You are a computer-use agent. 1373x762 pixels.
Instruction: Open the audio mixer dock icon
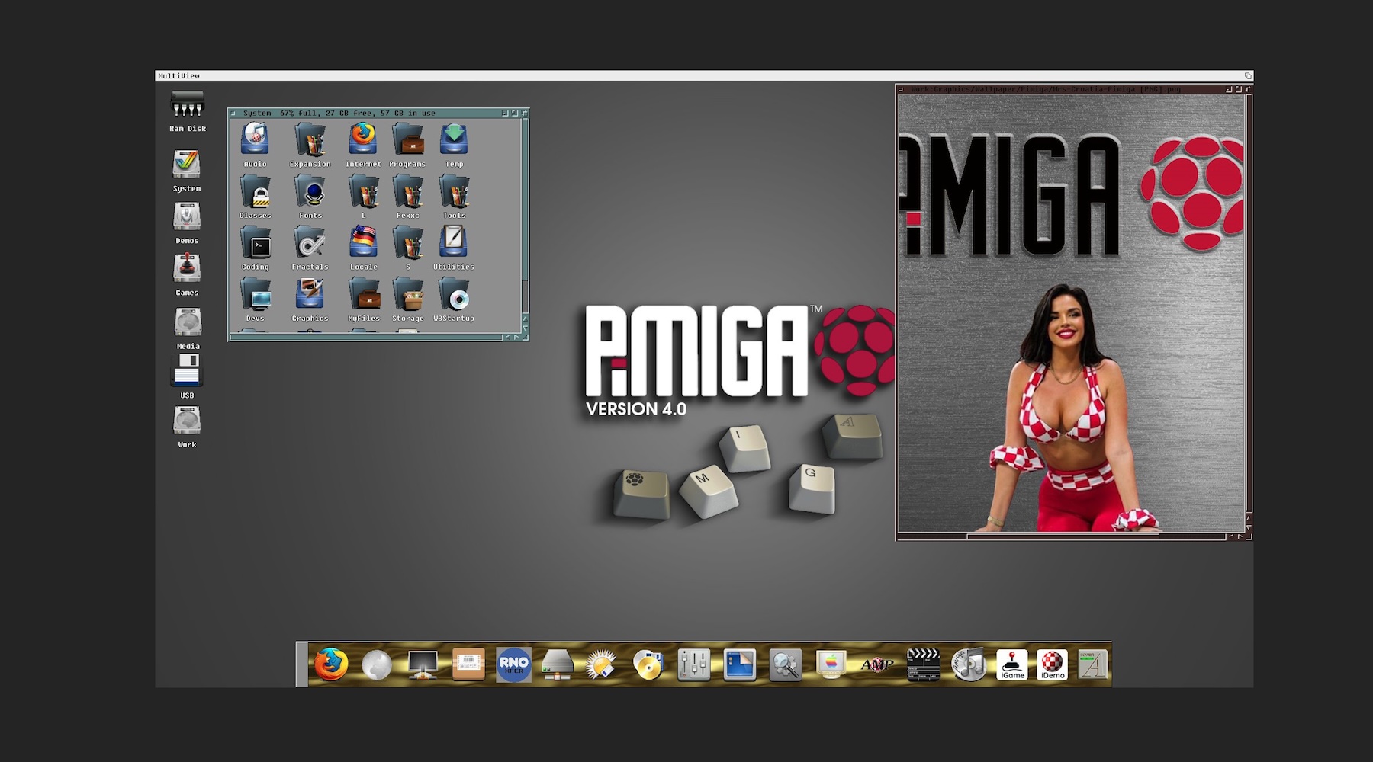[693, 664]
